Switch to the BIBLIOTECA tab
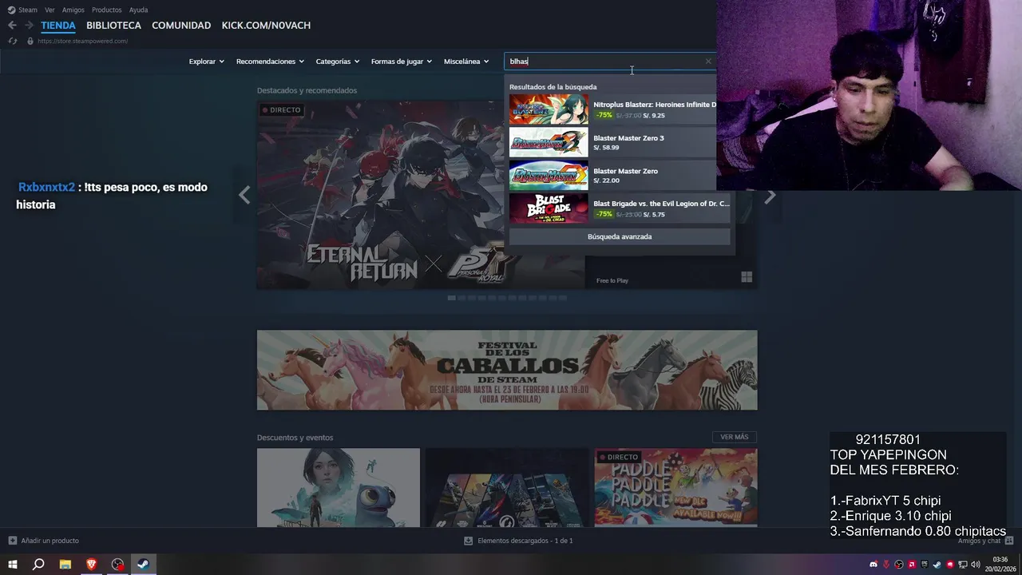Viewport: 1022px width, 575px height. [x=113, y=26]
